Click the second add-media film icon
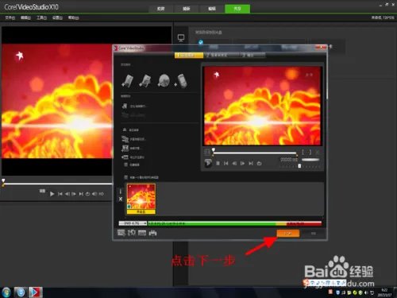 coord(145,81)
